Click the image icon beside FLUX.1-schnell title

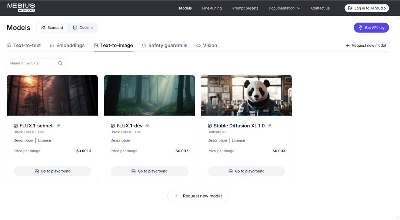16,126
